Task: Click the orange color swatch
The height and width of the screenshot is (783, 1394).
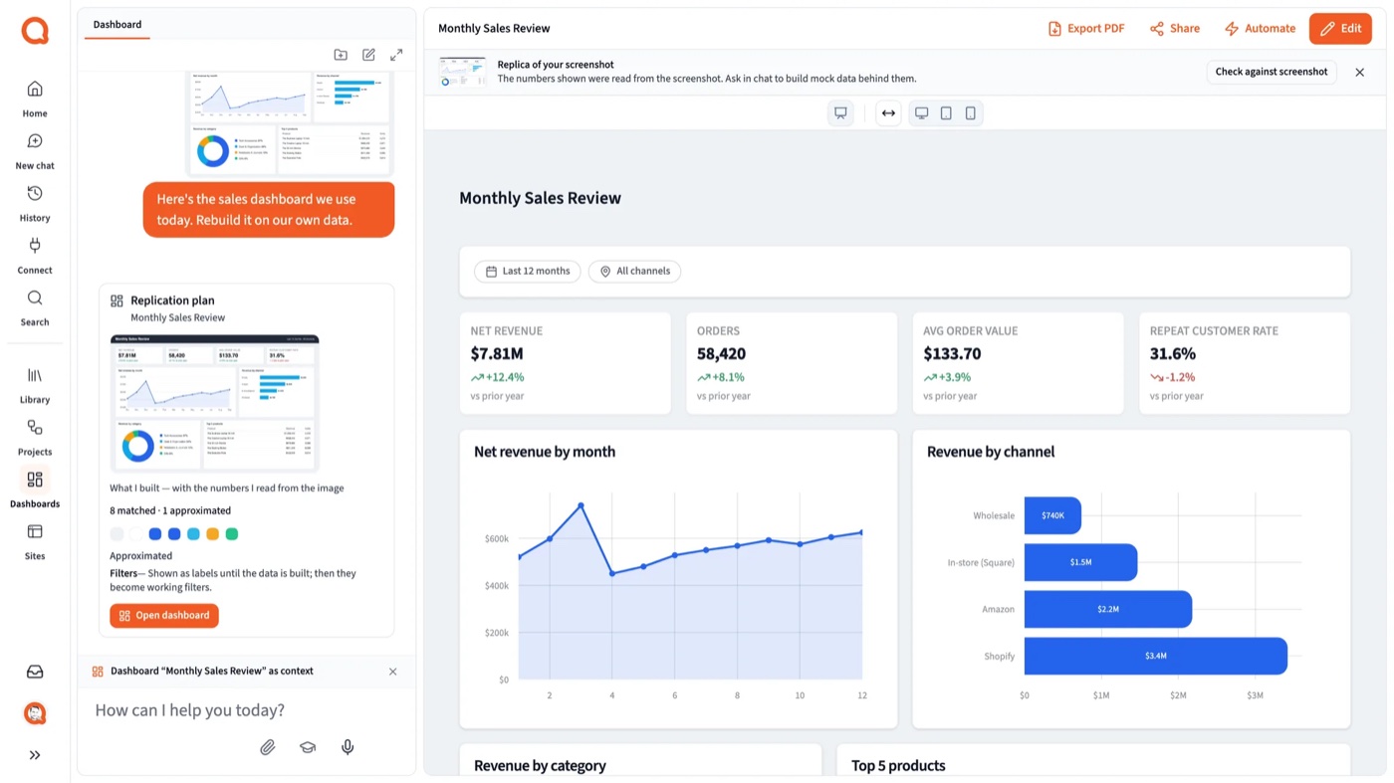Action: pyautogui.click(x=212, y=534)
